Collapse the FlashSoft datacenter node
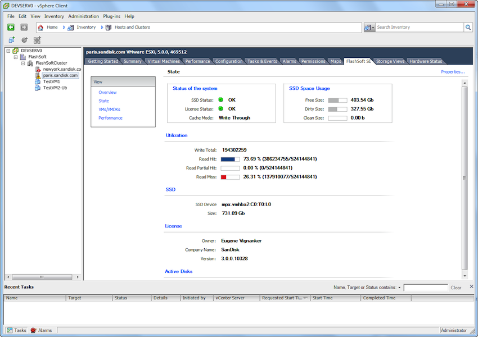 coord(16,57)
